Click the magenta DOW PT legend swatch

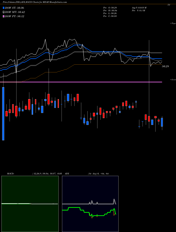4,16
